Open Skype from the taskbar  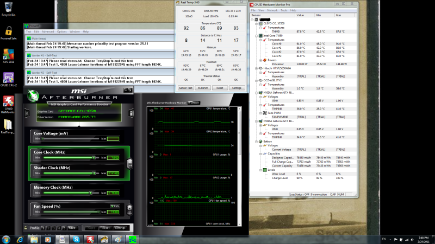point(76,240)
